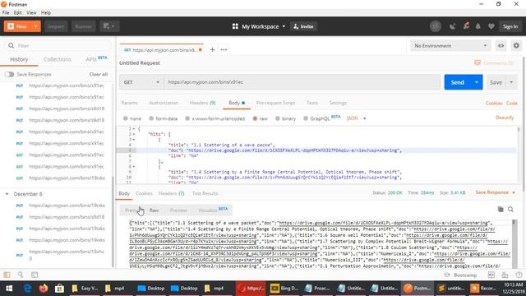The image size is (526, 296).
Task: Open the notifications bell
Action: [x=478, y=26]
